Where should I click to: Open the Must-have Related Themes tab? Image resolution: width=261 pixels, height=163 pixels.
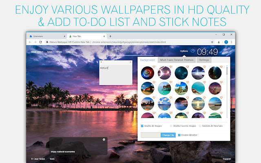[177, 60]
